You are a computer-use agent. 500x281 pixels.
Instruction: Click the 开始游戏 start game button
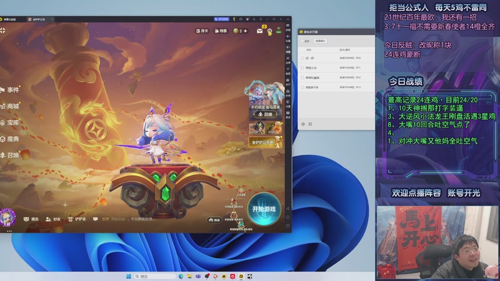[264, 209]
